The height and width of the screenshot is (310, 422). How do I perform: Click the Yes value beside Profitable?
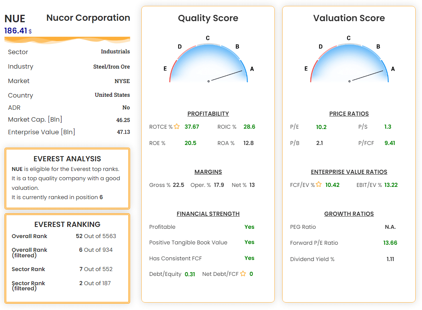point(249,227)
